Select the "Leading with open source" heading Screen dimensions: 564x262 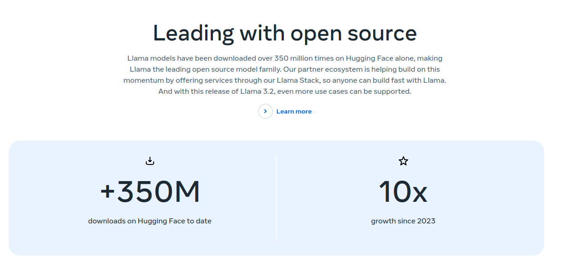point(285,33)
